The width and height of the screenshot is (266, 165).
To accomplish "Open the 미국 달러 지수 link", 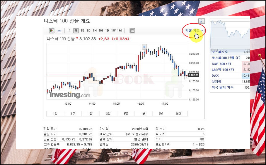I will pyautogui.click(x=223, y=87).
